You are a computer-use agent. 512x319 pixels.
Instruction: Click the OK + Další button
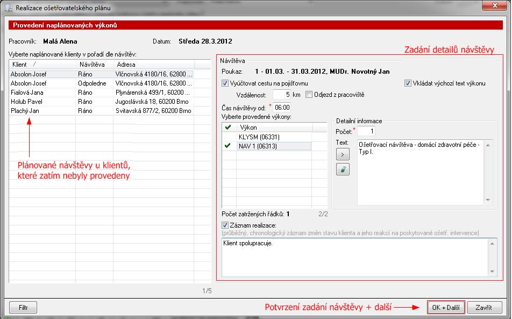click(446, 307)
